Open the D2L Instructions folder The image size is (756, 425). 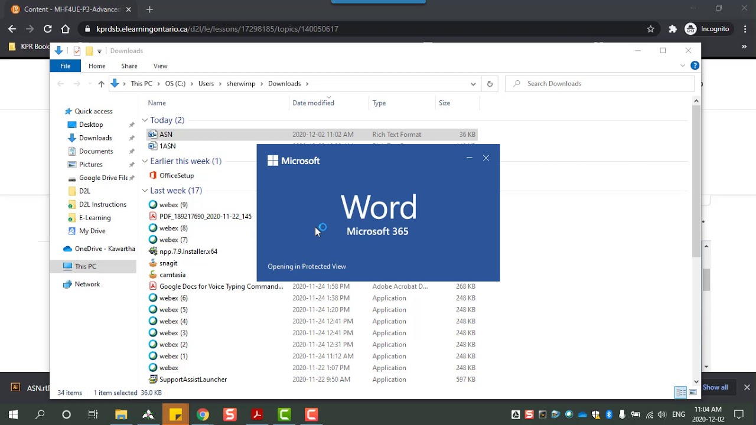coord(102,204)
